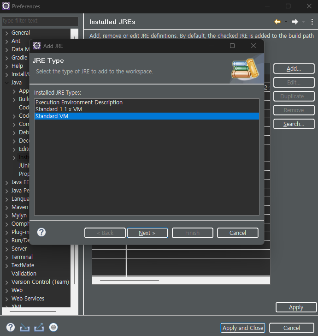Click the Remove button
This screenshot has width=318, height=336.
(294, 110)
